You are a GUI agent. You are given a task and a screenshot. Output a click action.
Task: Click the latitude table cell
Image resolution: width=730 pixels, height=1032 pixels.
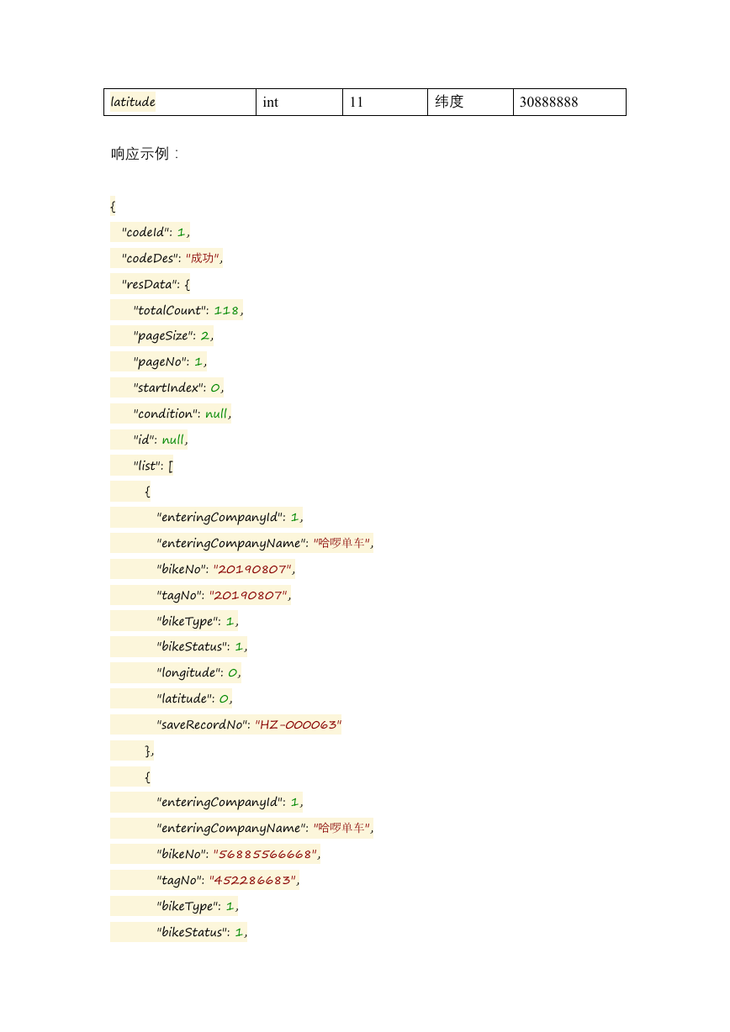point(180,102)
